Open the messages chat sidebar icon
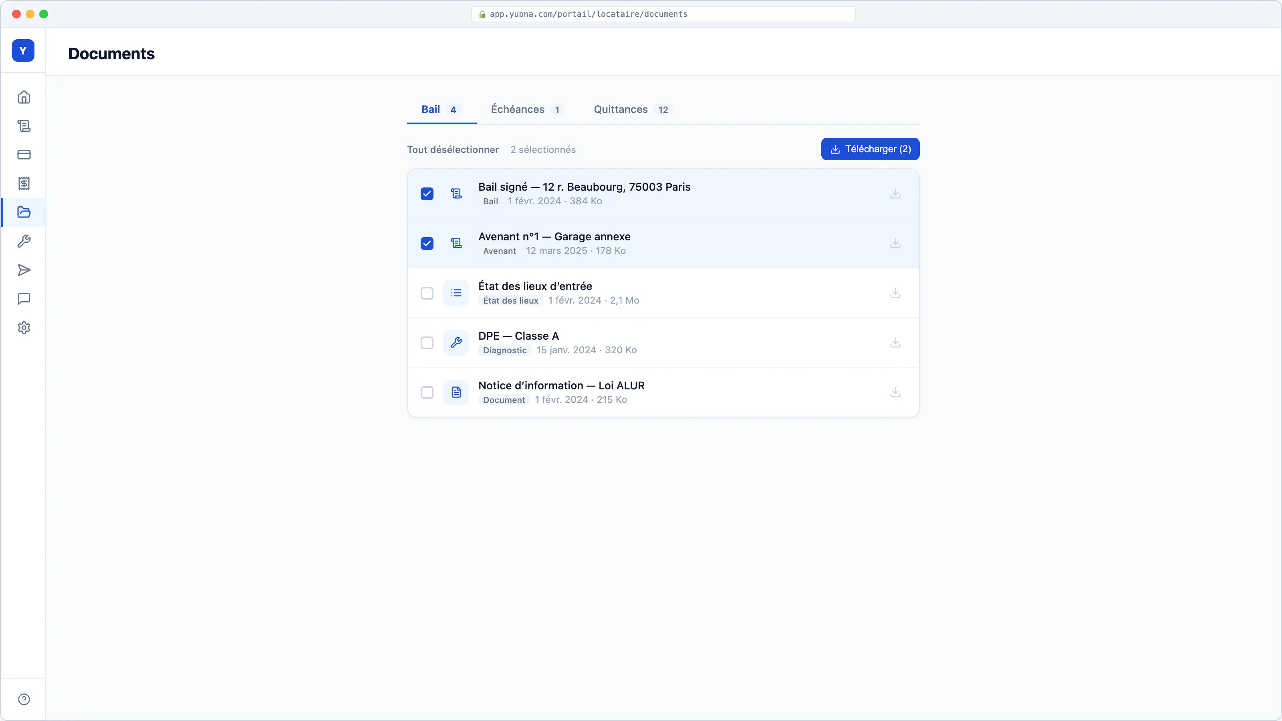The height and width of the screenshot is (721, 1282). 24,298
